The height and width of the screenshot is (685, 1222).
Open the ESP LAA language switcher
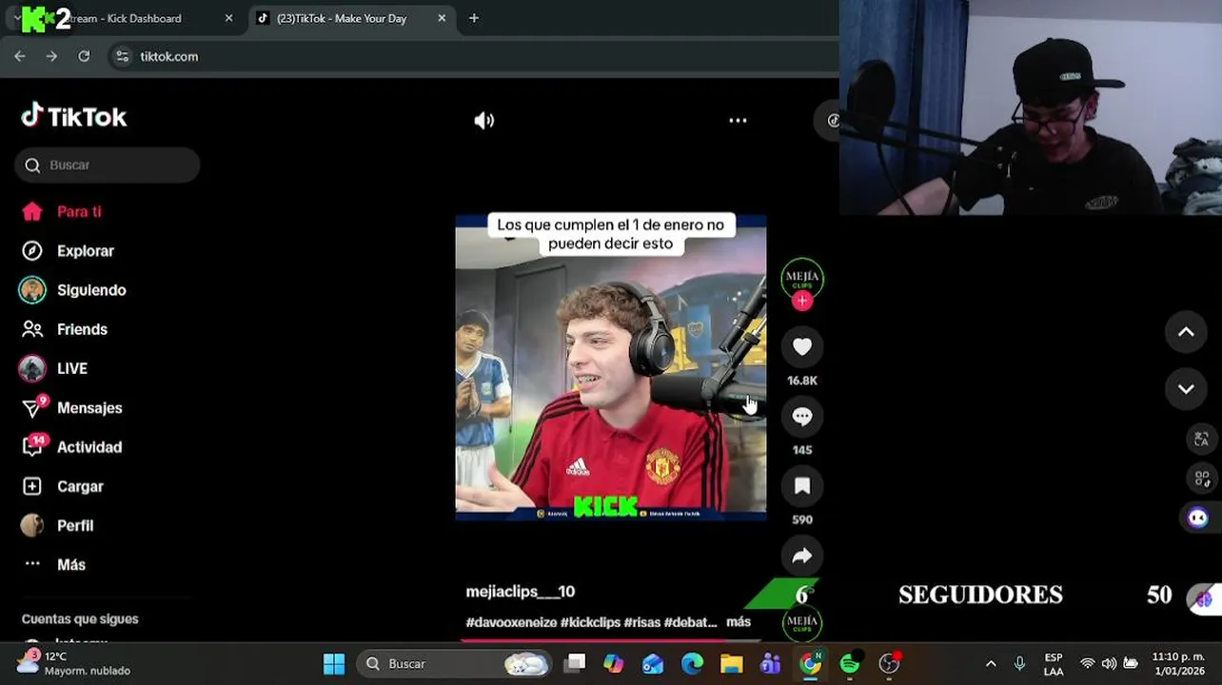pyautogui.click(x=1054, y=664)
